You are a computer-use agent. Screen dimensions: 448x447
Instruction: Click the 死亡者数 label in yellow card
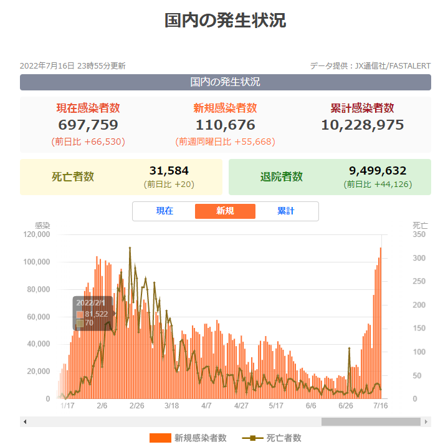[73, 176]
